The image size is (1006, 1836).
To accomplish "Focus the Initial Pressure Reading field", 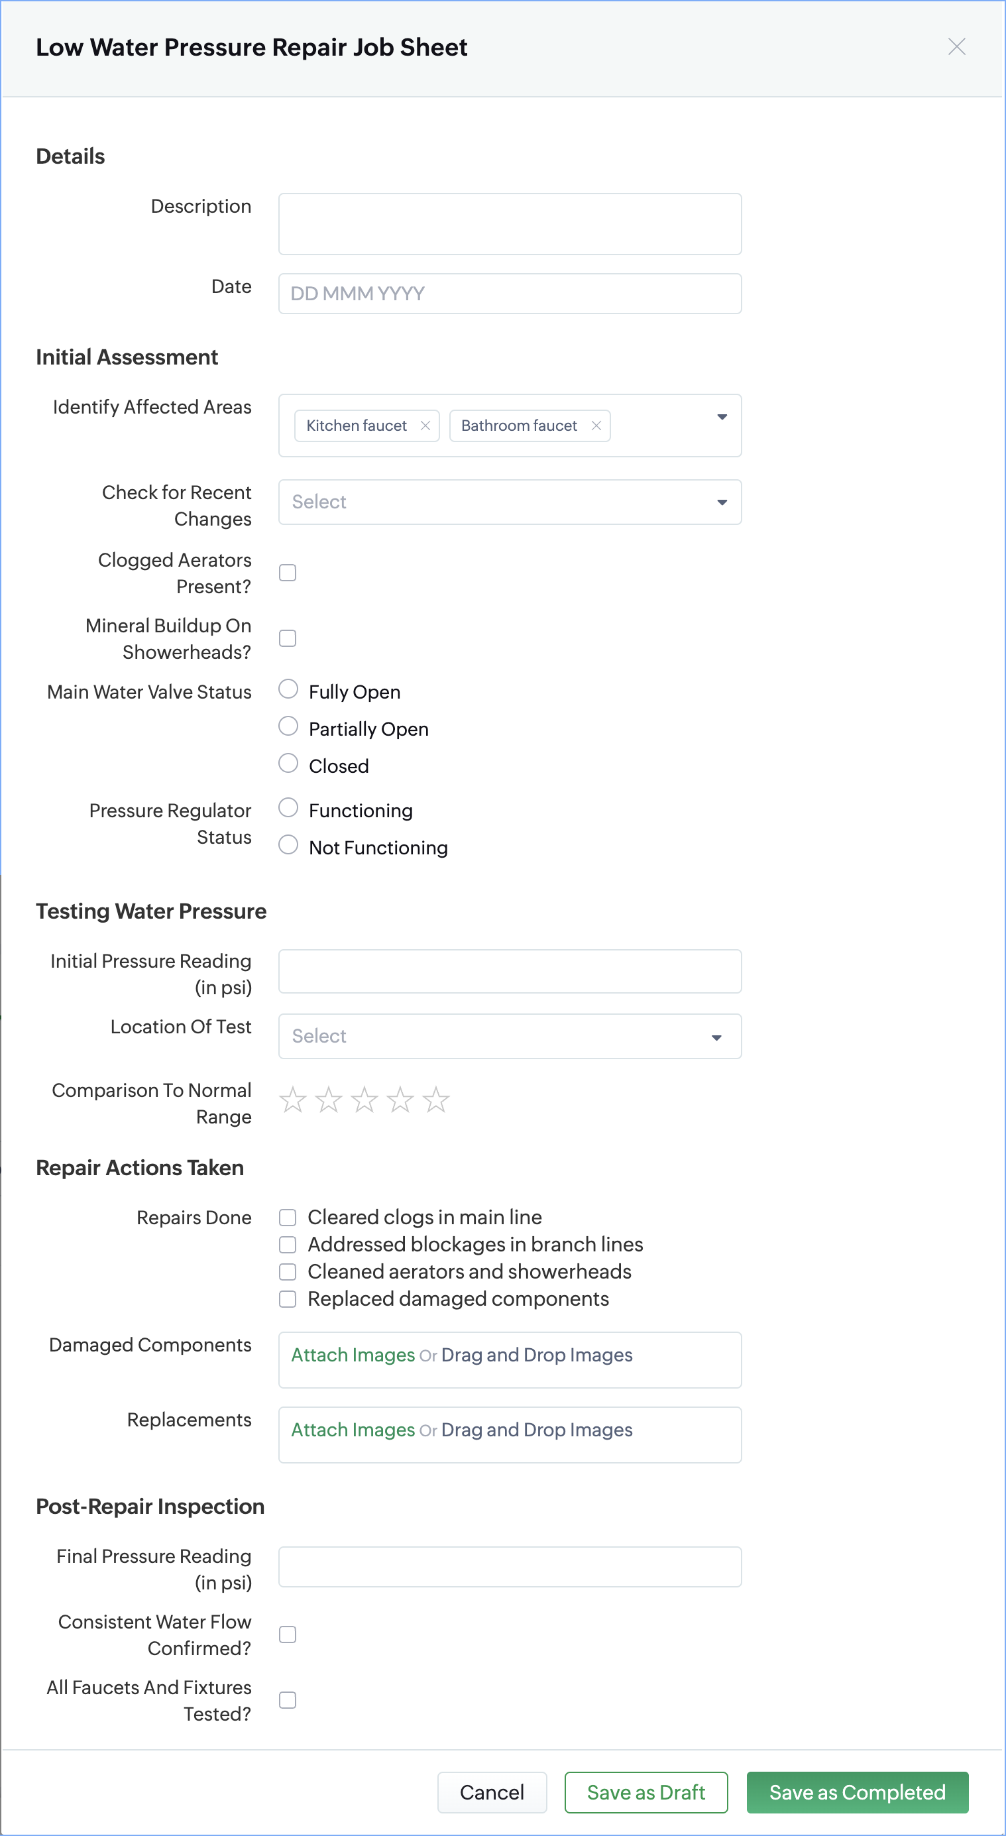I will (x=510, y=972).
